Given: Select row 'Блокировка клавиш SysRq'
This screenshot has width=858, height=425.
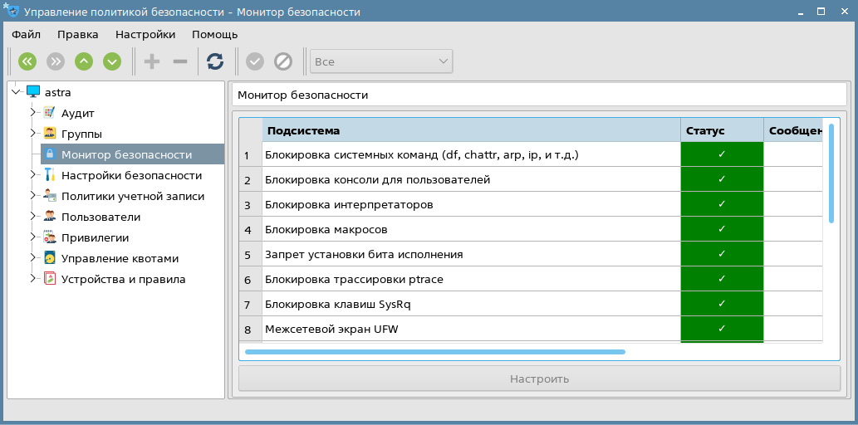Looking at the screenshot, I should click(471, 304).
